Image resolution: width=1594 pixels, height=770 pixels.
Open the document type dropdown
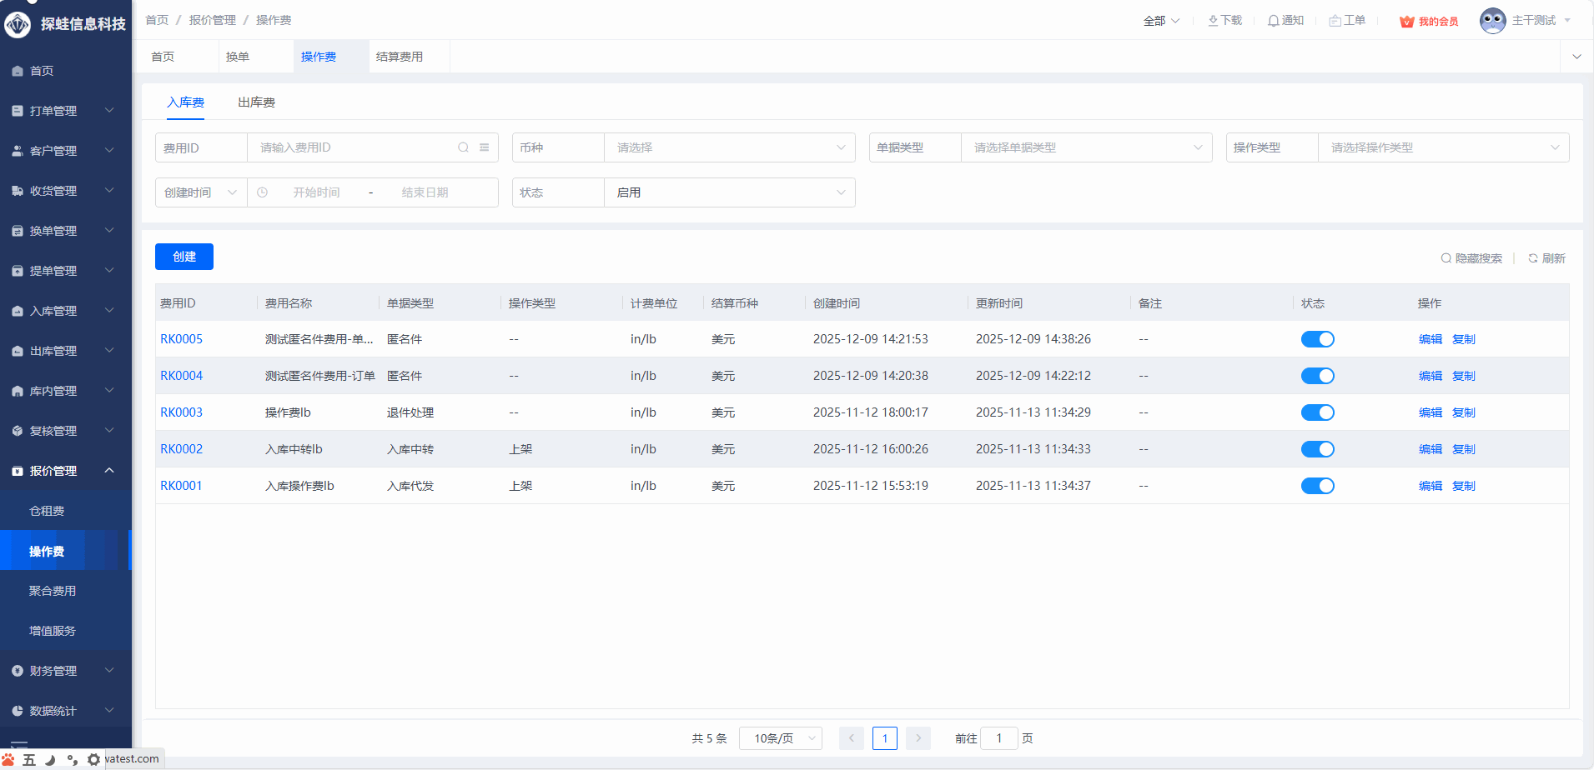[1085, 147]
